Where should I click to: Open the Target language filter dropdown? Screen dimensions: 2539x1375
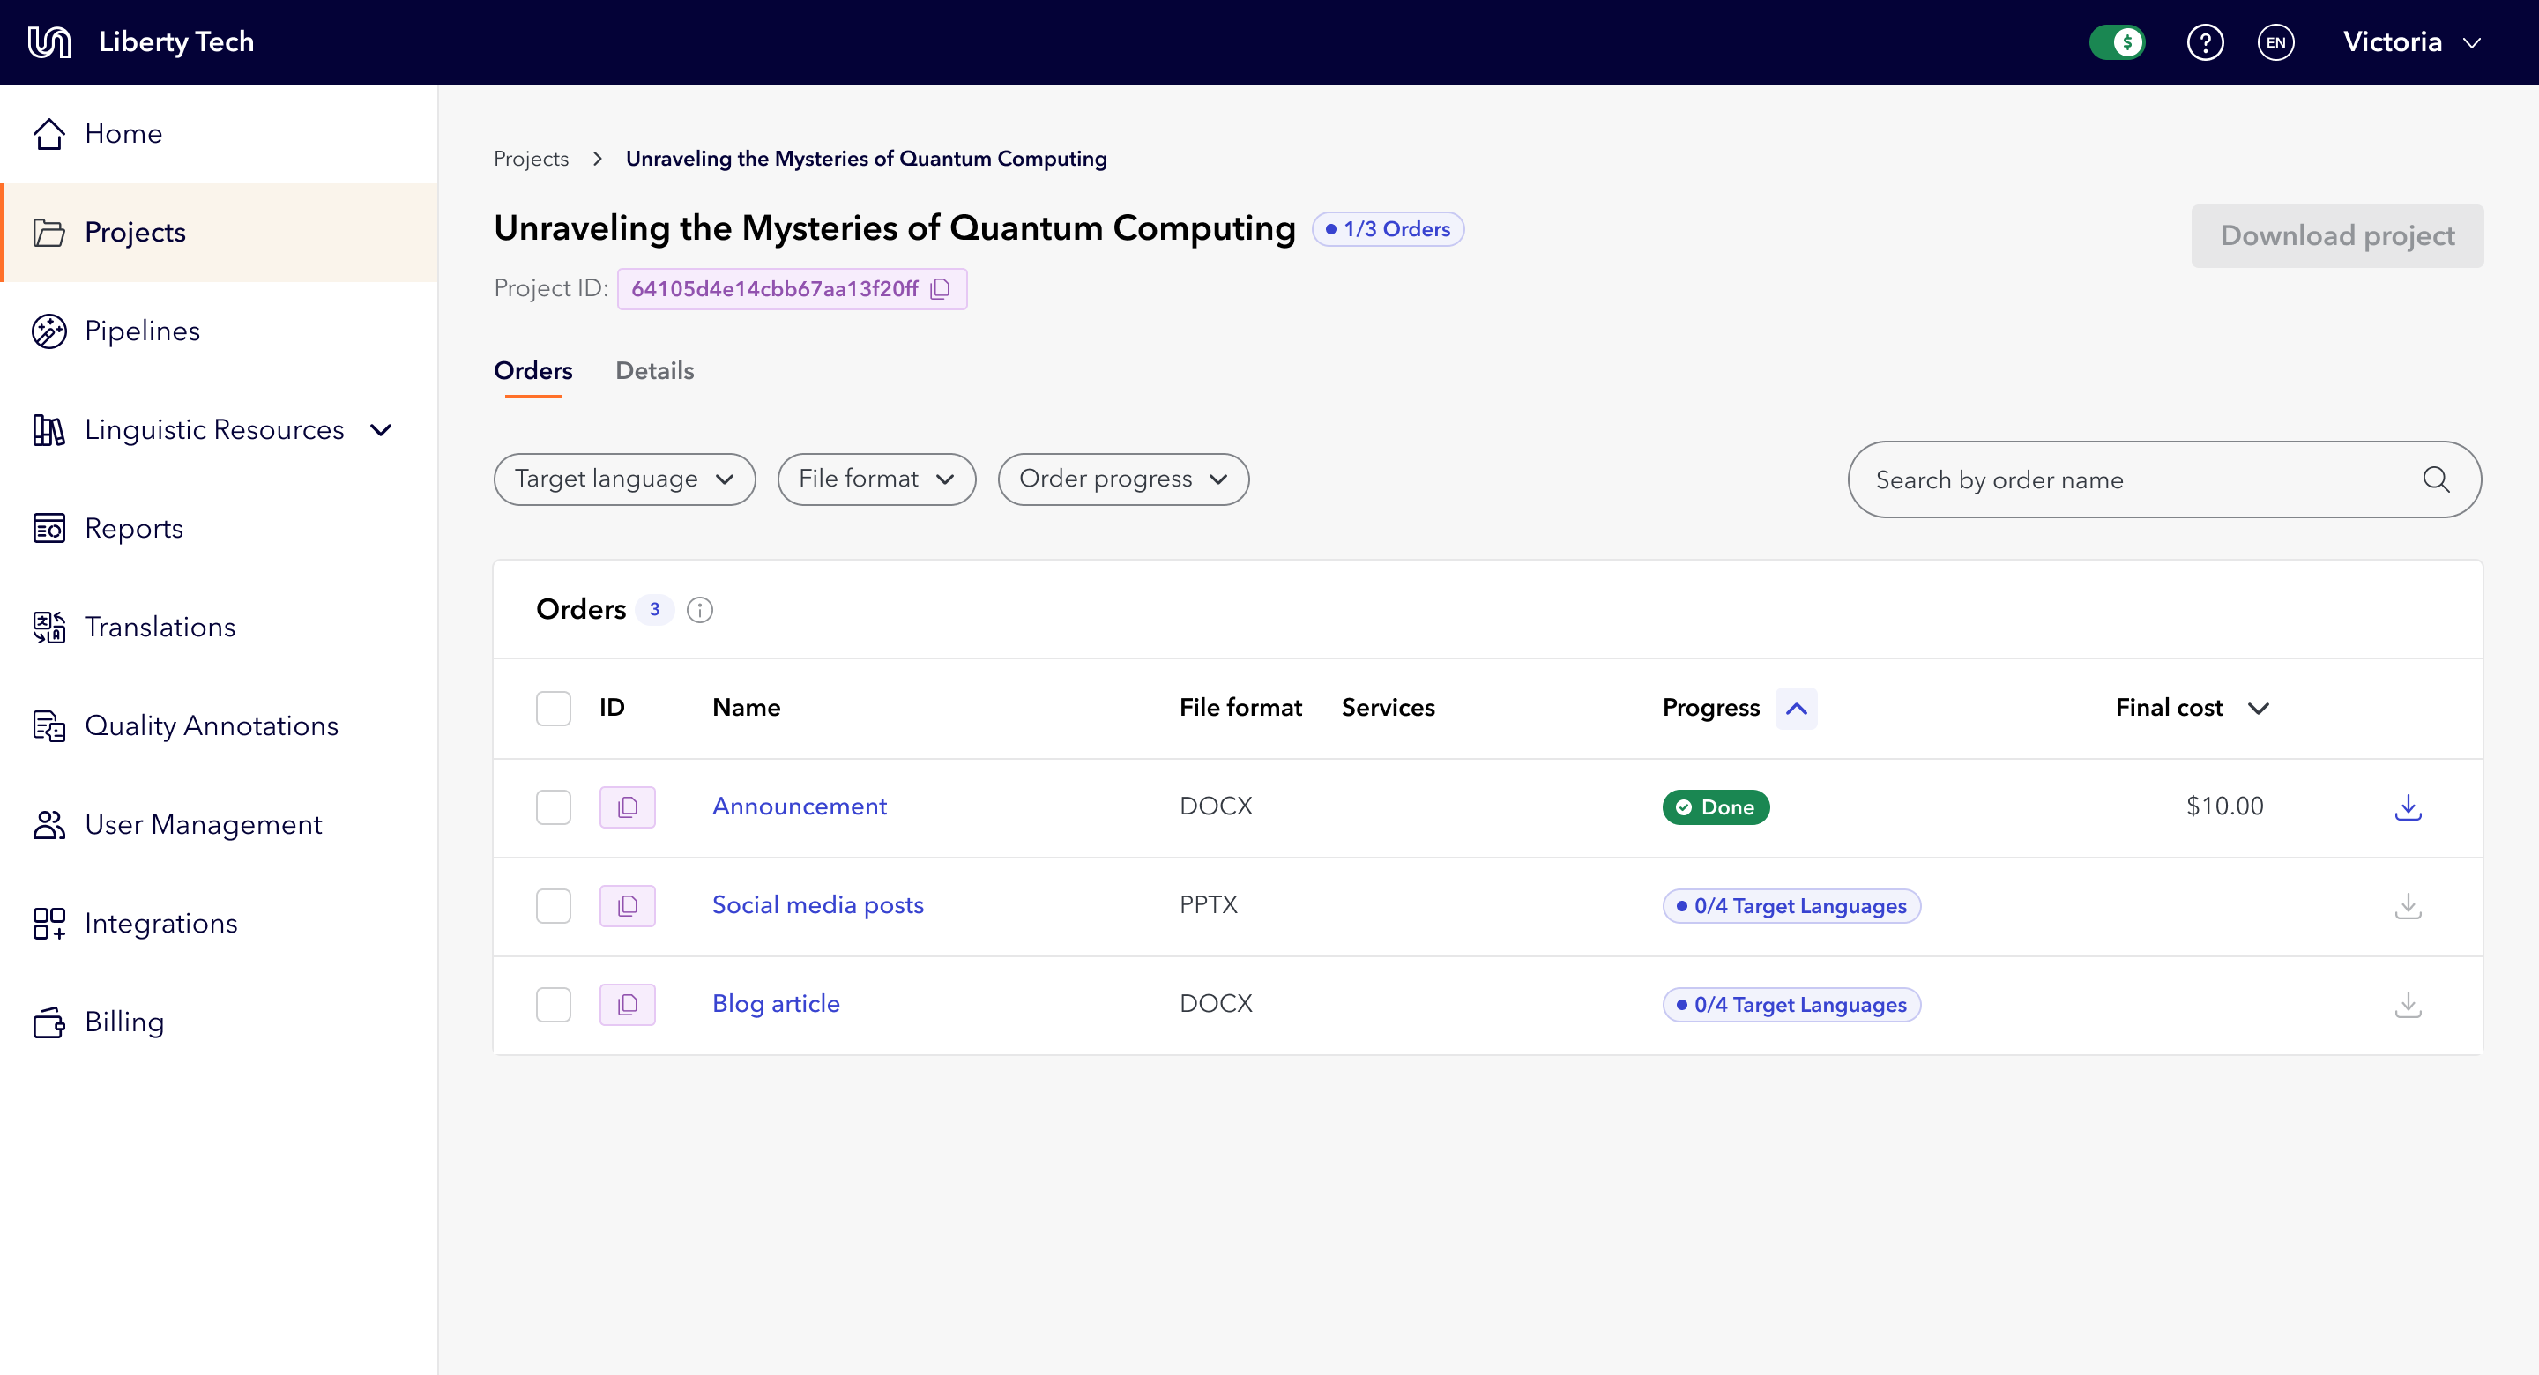624,479
